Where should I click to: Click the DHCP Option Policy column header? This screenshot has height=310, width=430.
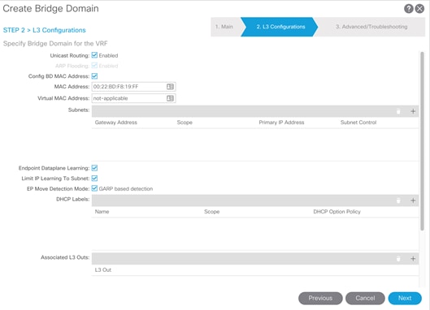click(337, 212)
